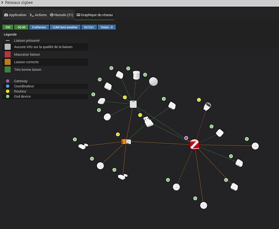Select the Graphique du réseau tab
The height and width of the screenshot is (229, 279).
click(95, 15)
